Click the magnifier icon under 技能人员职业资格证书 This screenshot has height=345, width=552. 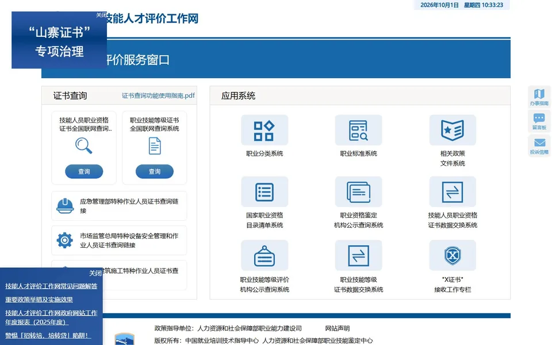(x=84, y=145)
